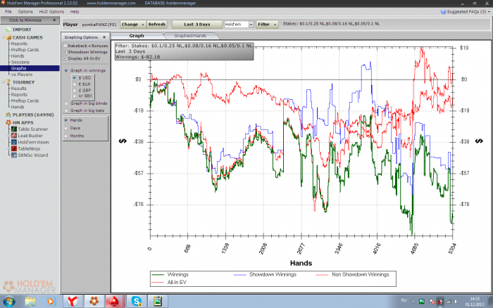
Task: Open Cash Games Preflop Cards
Action: (x=25, y=50)
